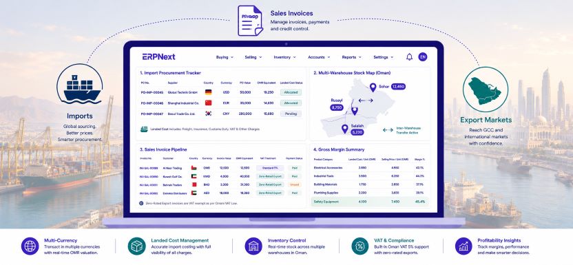Click the Unpaid status for Bahrain Traders
573x265 pixels.
[x=295, y=184]
